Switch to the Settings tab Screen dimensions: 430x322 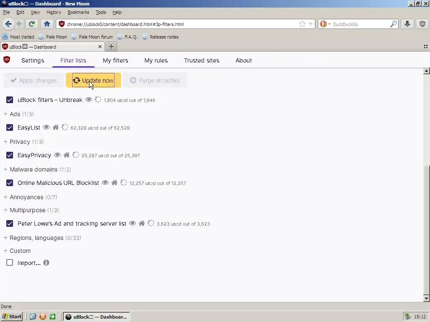coord(33,60)
